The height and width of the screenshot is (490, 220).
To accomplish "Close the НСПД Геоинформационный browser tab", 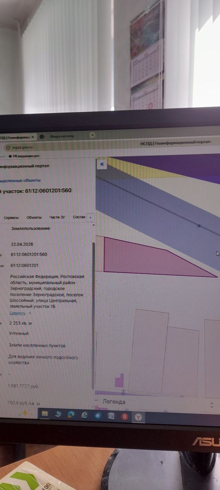I will point(33,137).
